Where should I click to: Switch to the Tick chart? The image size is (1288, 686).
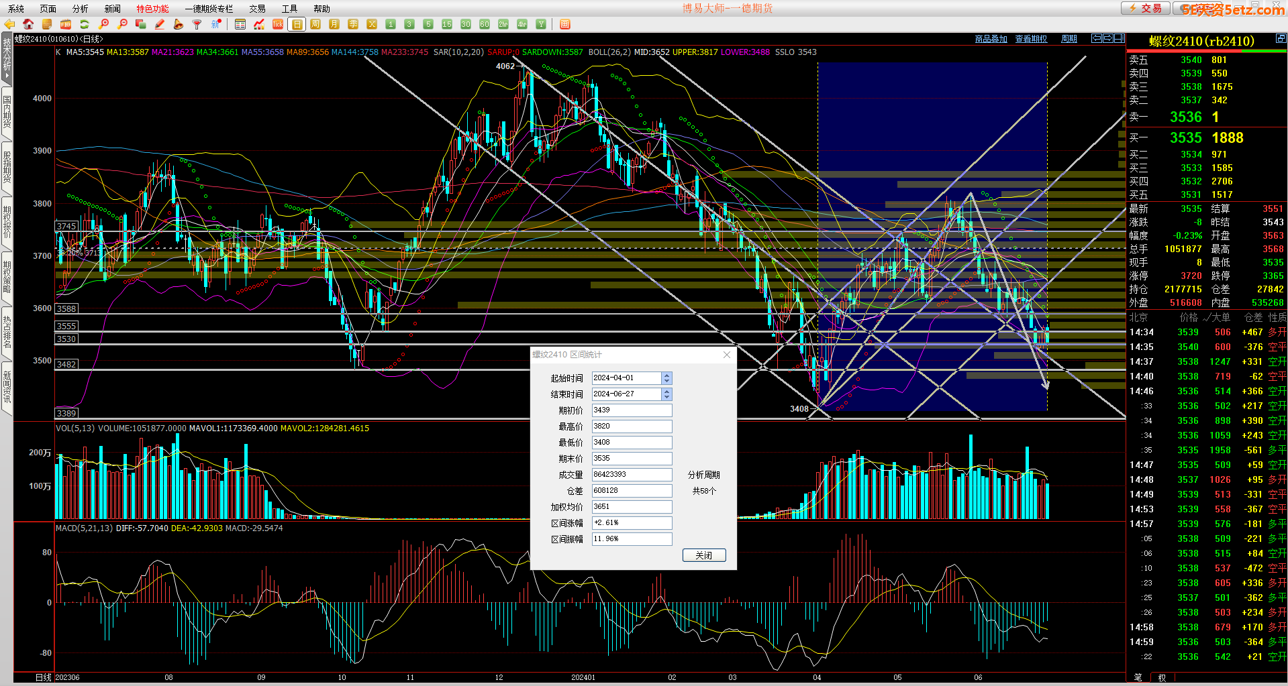click(278, 24)
